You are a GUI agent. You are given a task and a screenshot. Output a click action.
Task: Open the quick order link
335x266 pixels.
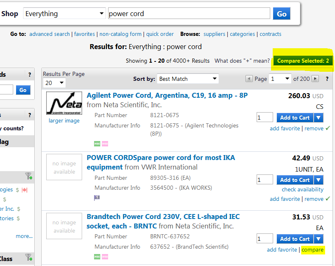click(x=160, y=34)
